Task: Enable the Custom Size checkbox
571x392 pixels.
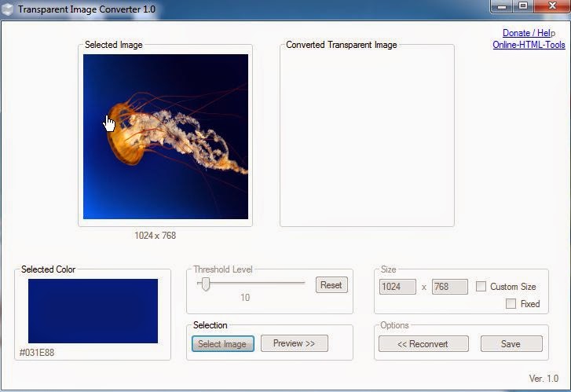Action: click(x=481, y=287)
